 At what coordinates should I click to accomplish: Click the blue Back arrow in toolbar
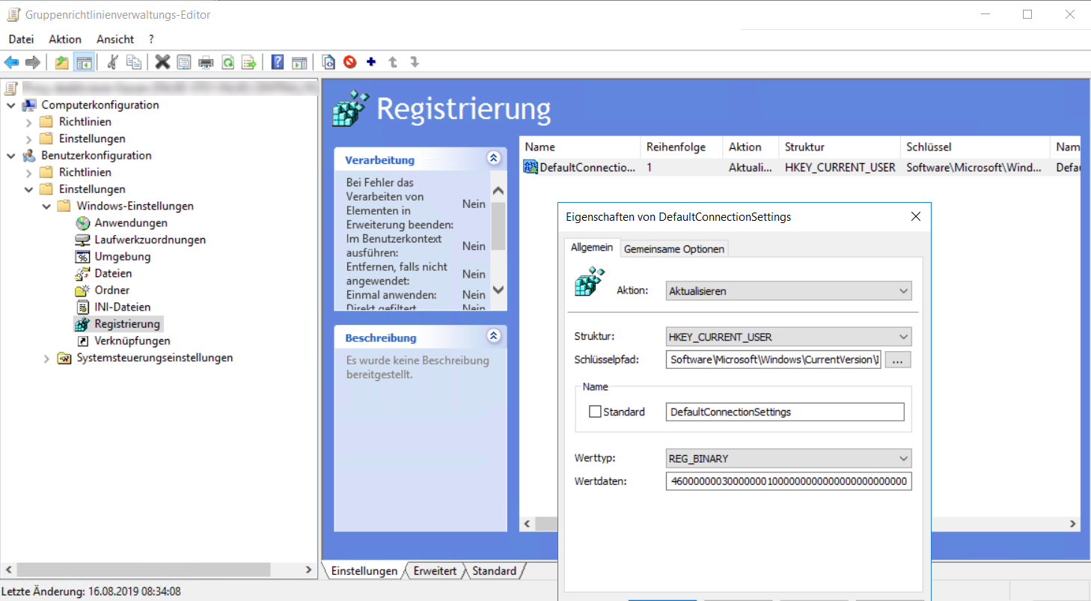pos(11,62)
